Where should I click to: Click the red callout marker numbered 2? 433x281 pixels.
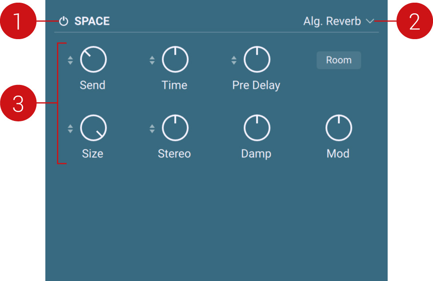click(x=414, y=21)
